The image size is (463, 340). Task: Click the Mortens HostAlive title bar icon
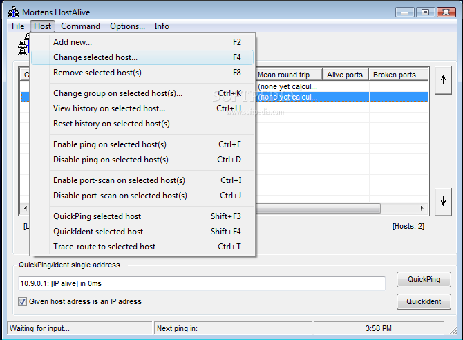pyautogui.click(x=14, y=12)
